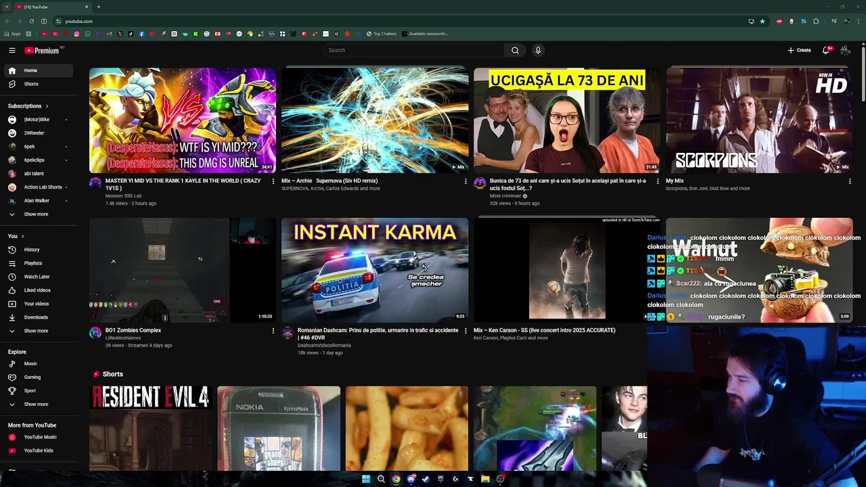Open Steam from the taskbar
Viewport: 866px width, 487px height.
(426, 479)
